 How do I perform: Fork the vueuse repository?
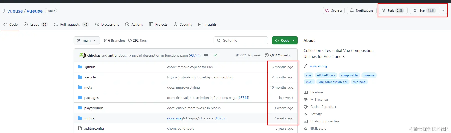pyautogui.click(x=393, y=10)
